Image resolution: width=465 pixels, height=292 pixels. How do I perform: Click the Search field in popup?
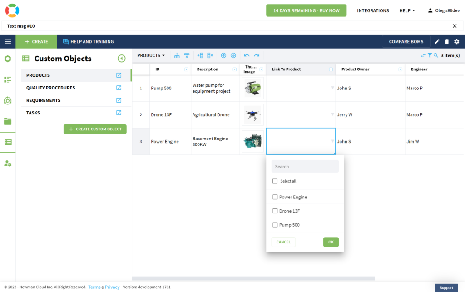click(305, 166)
